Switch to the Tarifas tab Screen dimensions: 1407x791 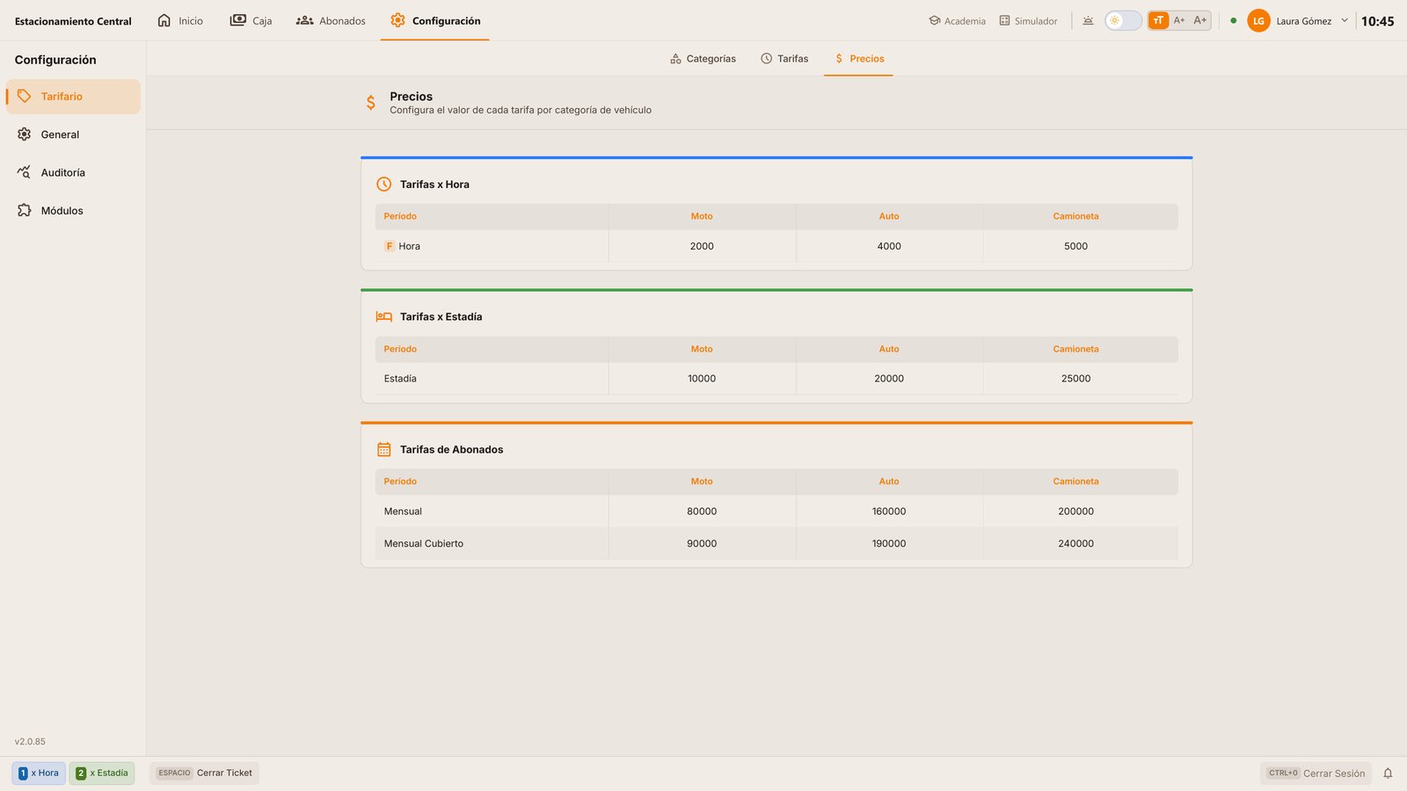click(x=784, y=59)
